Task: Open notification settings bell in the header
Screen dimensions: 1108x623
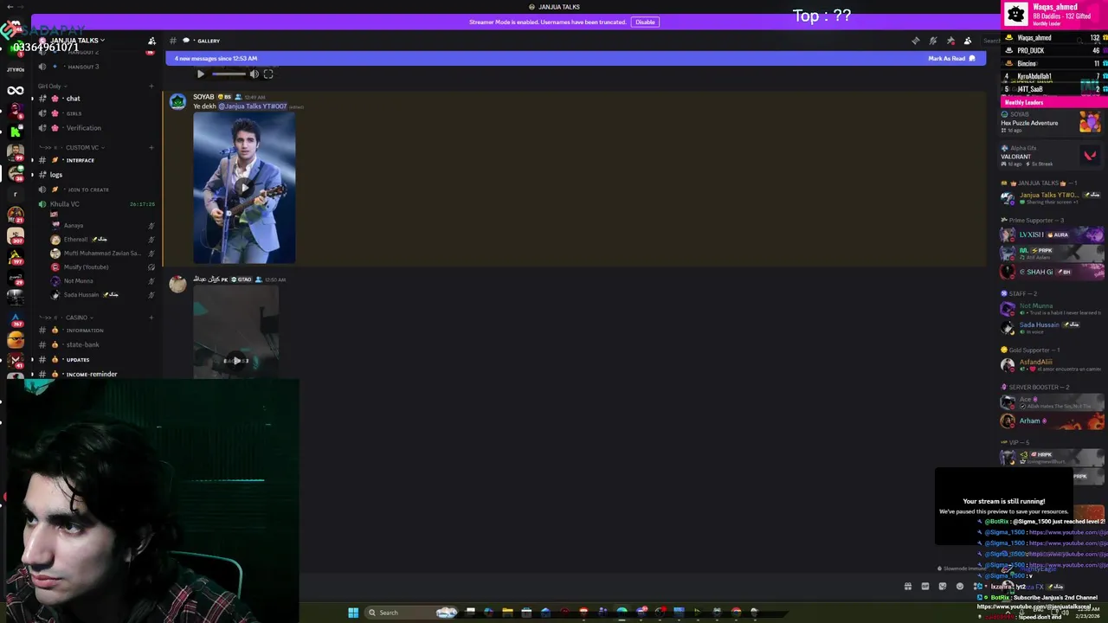Action: [x=933, y=41]
